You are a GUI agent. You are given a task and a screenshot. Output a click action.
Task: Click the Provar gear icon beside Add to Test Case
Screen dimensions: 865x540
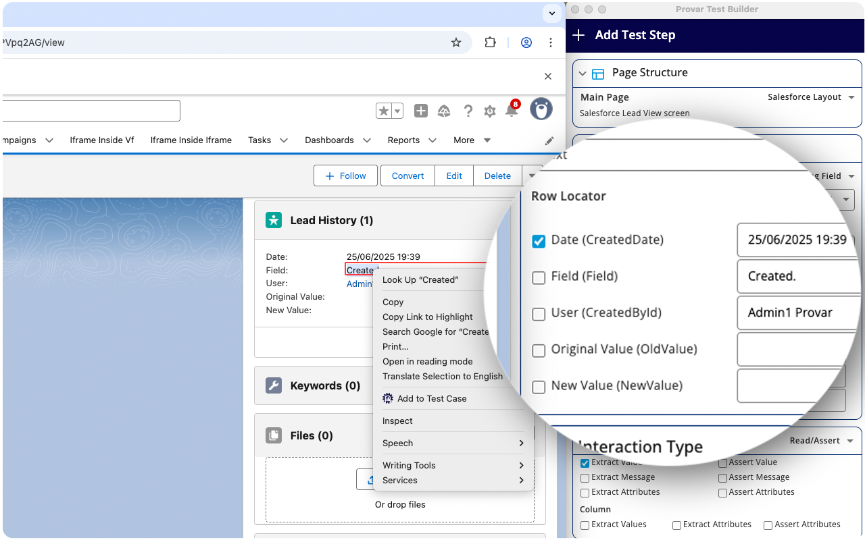coord(388,399)
